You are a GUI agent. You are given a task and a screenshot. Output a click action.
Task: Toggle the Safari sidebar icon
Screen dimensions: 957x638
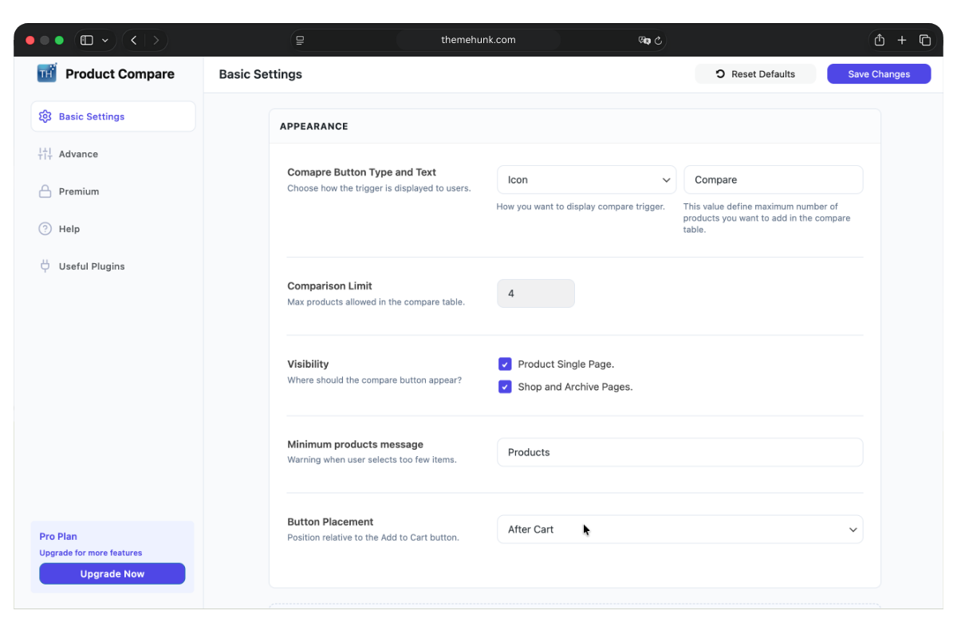87,40
